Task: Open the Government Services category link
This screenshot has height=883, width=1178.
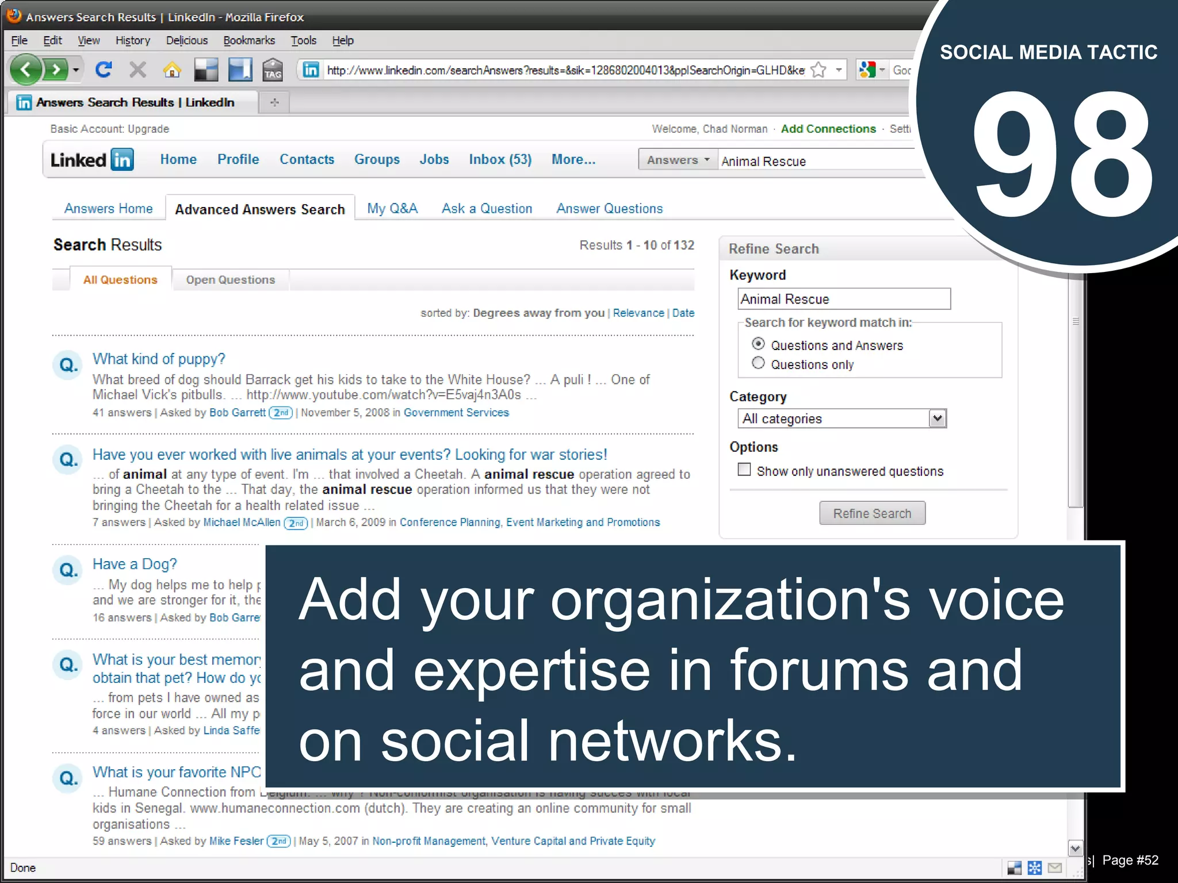Action: 456,412
